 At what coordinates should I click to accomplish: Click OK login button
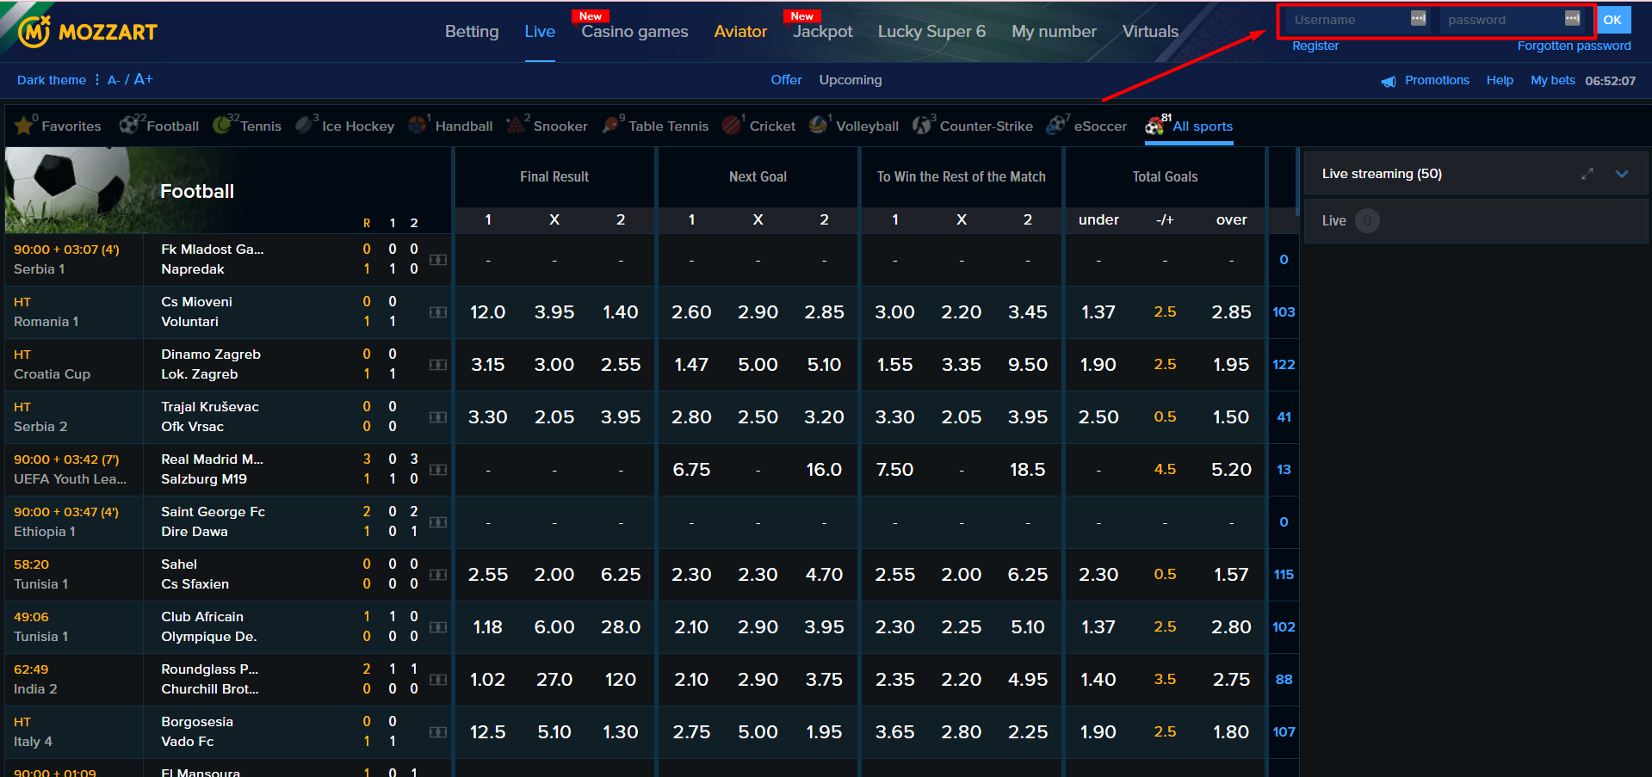[x=1612, y=20]
